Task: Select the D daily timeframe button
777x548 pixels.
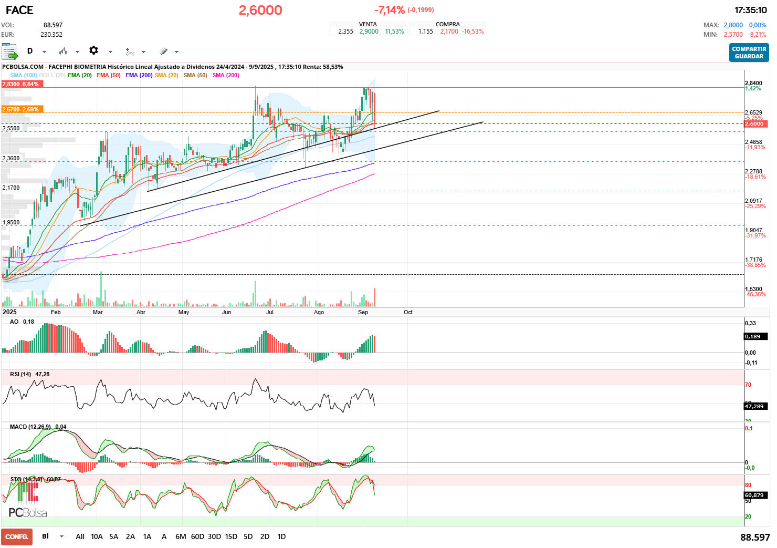Action: (30, 51)
